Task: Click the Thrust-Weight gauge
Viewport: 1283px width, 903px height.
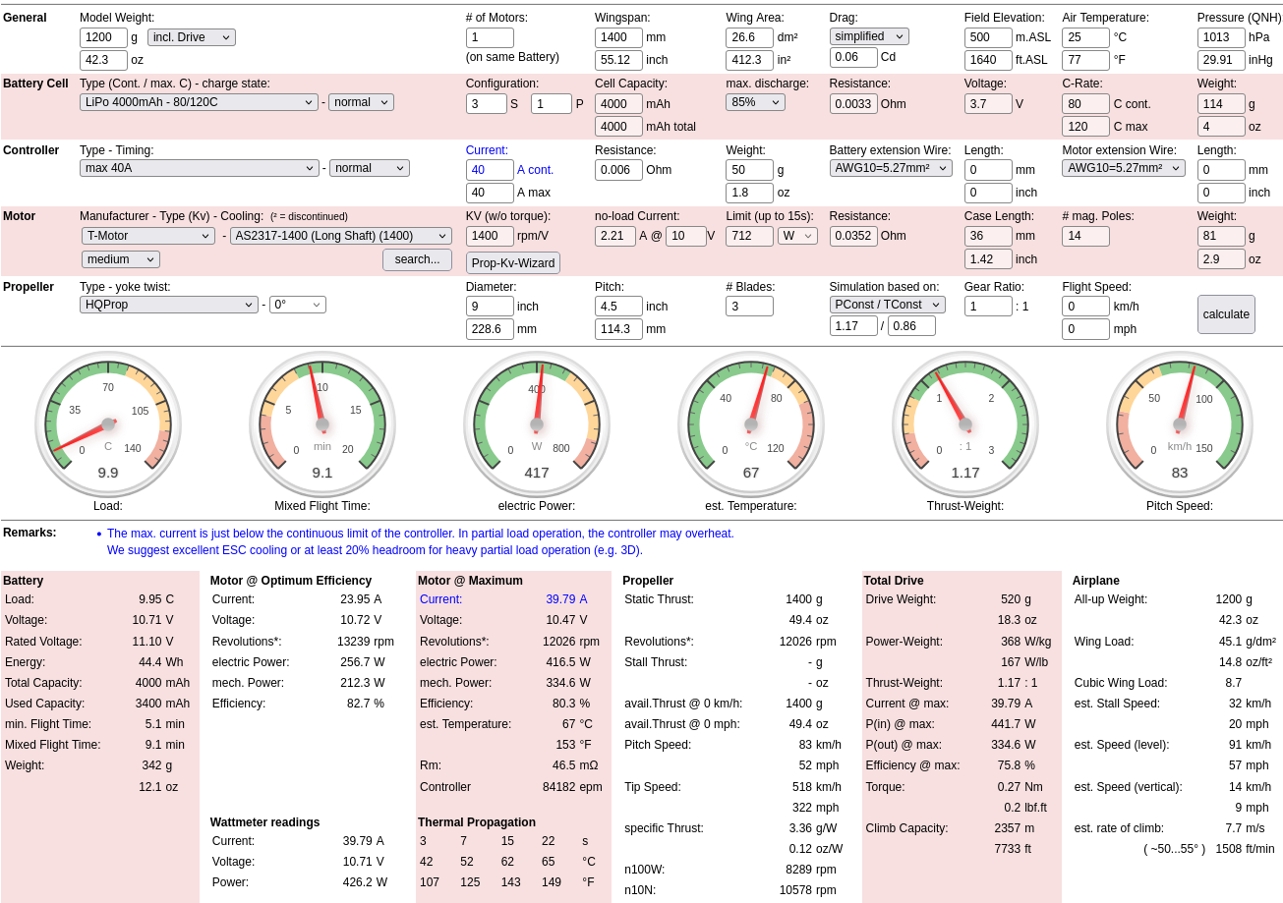Action: point(965,424)
